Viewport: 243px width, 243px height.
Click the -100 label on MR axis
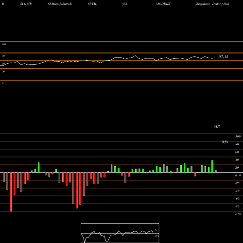tap(238, 214)
